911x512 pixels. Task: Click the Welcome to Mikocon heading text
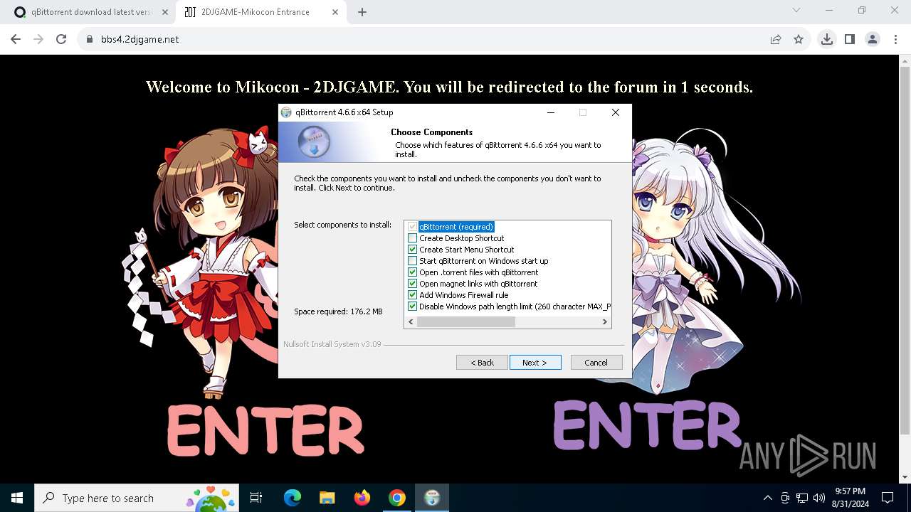pyautogui.click(x=449, y=87)
